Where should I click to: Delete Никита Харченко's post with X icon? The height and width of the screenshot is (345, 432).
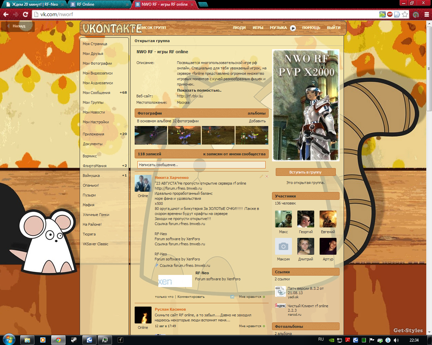tap(267, 176)
